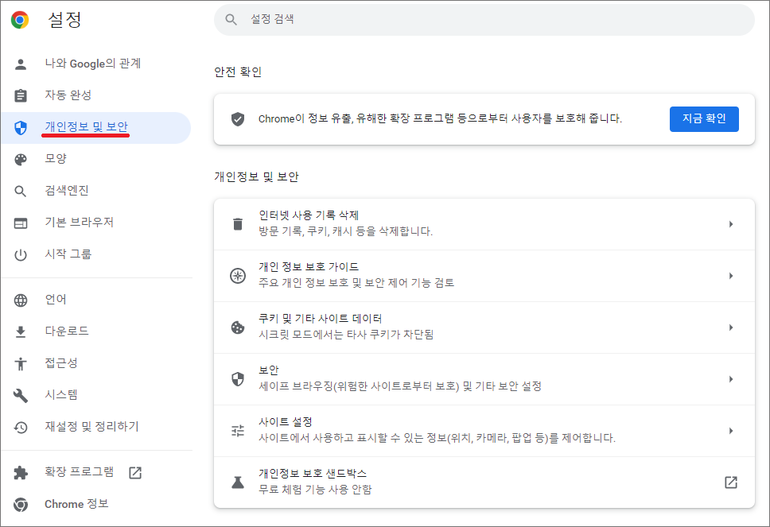Open the 확장 프로그램 link
This screenshot has height=527, width=770.
pos(95,473)
